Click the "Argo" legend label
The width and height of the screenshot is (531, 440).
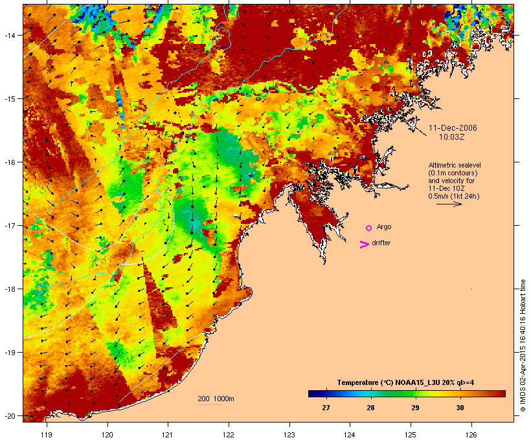click(384, 226)
